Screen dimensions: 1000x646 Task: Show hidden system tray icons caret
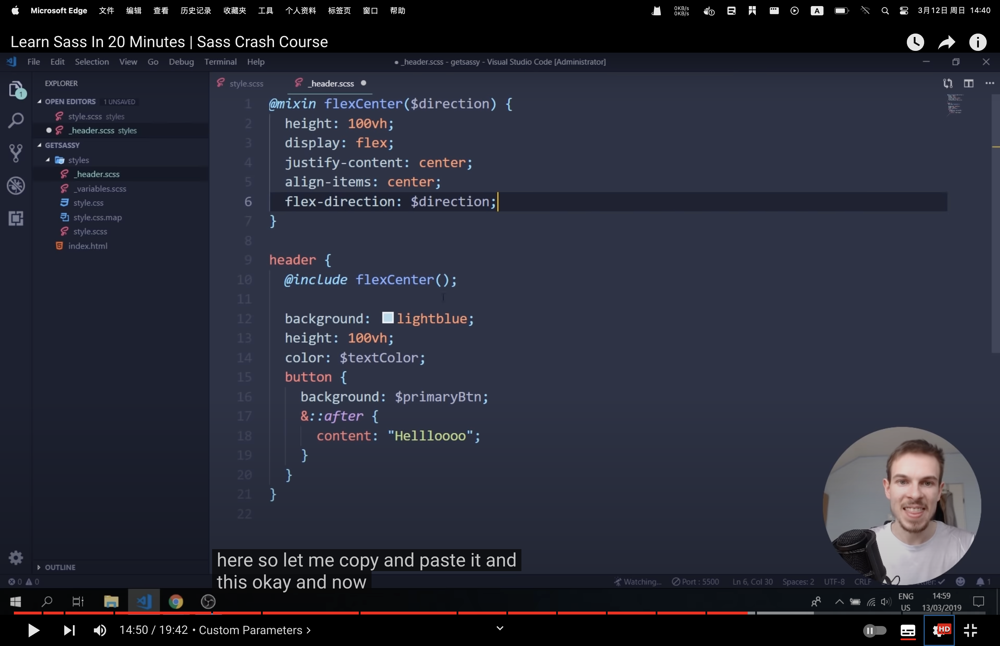[x=839, y=602]
